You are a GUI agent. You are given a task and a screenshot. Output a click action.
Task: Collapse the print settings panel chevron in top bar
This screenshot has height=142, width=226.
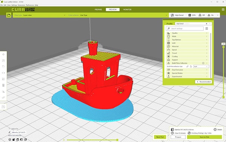pyautogui.click(x=218, y=15)
